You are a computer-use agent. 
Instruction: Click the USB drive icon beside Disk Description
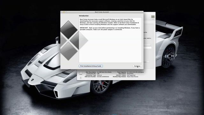[x=81, y=73]
